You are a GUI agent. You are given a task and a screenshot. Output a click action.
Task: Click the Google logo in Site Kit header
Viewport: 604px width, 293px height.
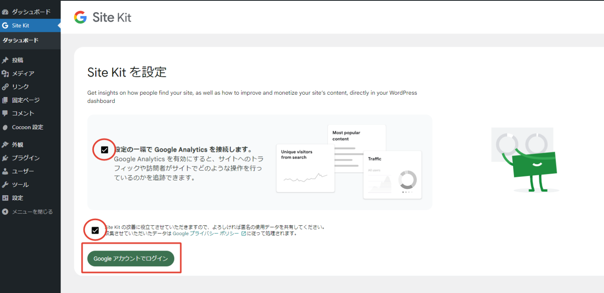click(x=80, y=17)
